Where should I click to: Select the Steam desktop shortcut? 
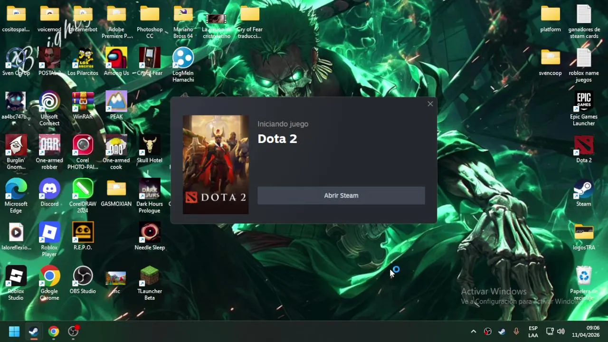coord(584,193)
